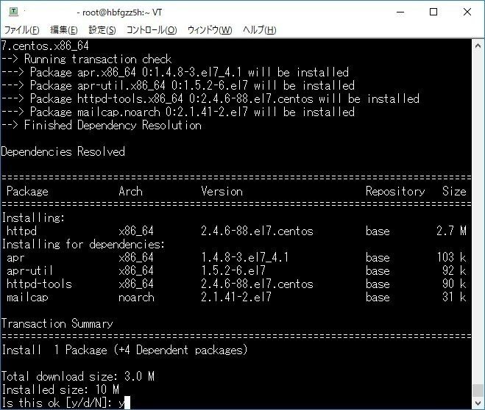The image size is (485, 410).
Task: Click the '2.7 M' size value
Action: 451,231
